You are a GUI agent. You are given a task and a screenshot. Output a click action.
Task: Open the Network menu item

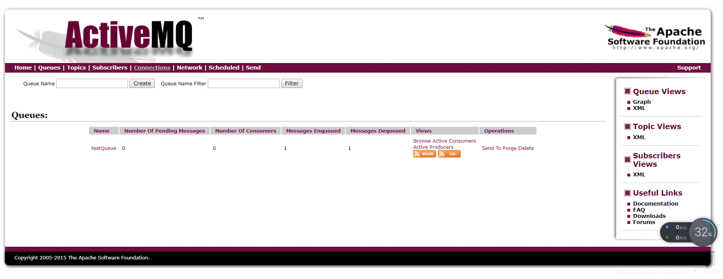[x=190, y=68]
